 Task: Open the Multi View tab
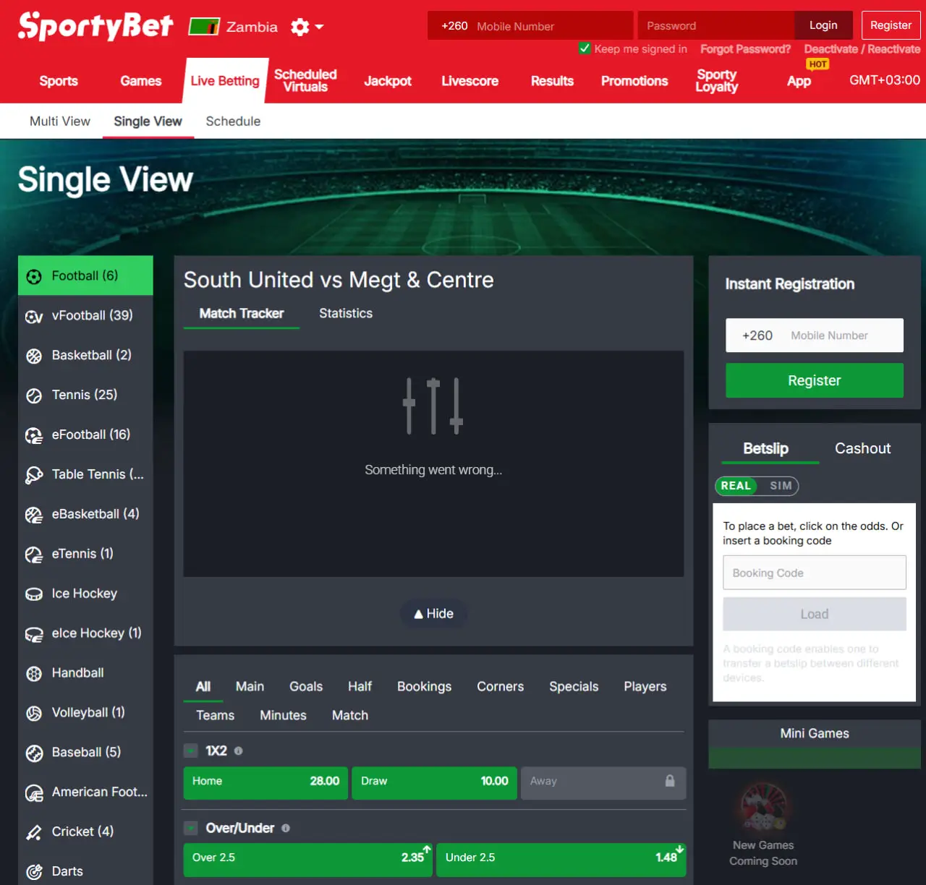60,121
